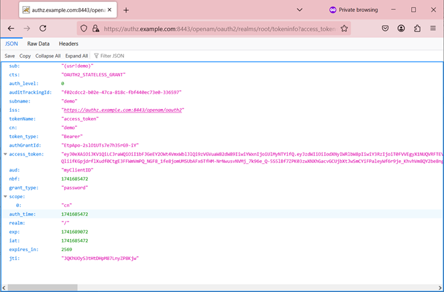
Task: Open the tracking protection shield icon
Action: [x=84, y=29]
